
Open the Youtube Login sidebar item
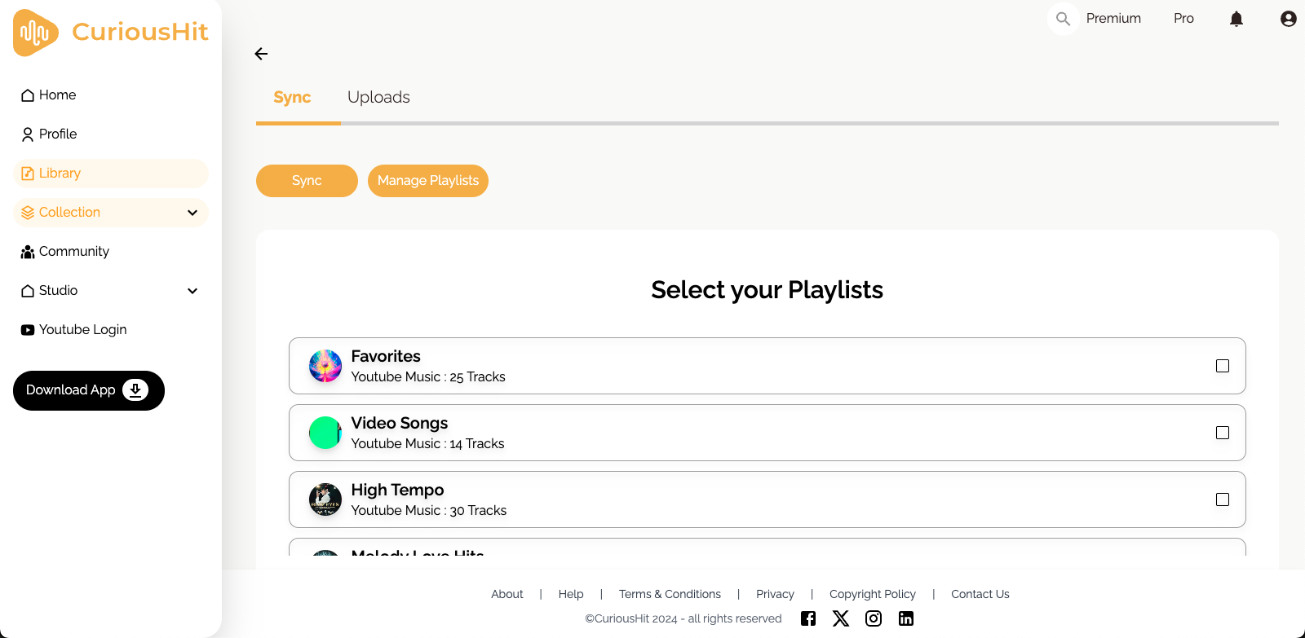pos(82,330)
